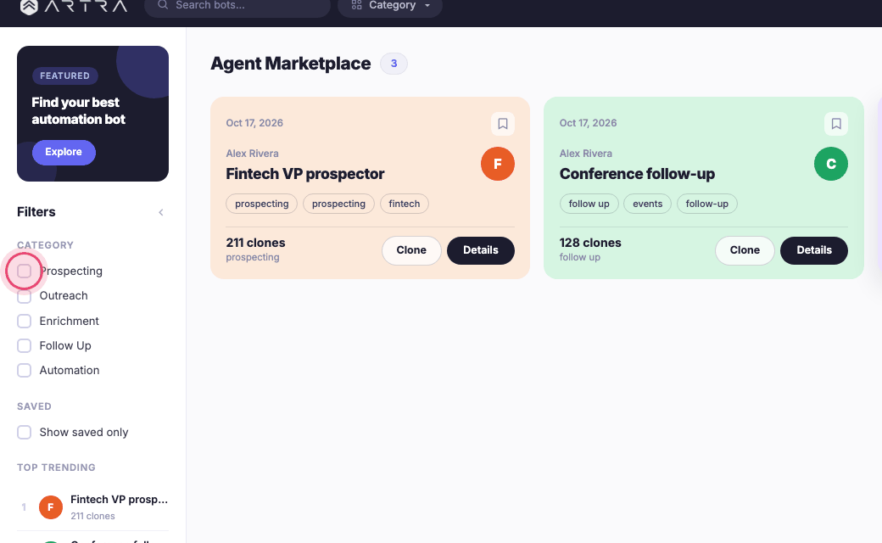882x543 pixels.
Task: Open the Category dropdown in header
Action: pyautogui.click(x=390, y=6)
